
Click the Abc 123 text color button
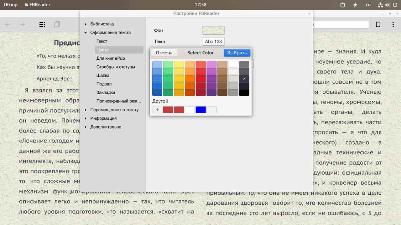click(213, 41)
